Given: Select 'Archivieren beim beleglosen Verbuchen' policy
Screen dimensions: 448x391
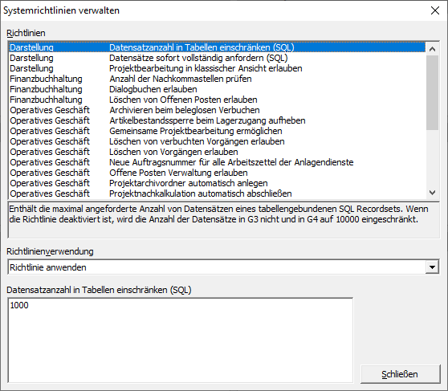Looking at the screenshot, I should pyautogui.click(x=218, y=110).
